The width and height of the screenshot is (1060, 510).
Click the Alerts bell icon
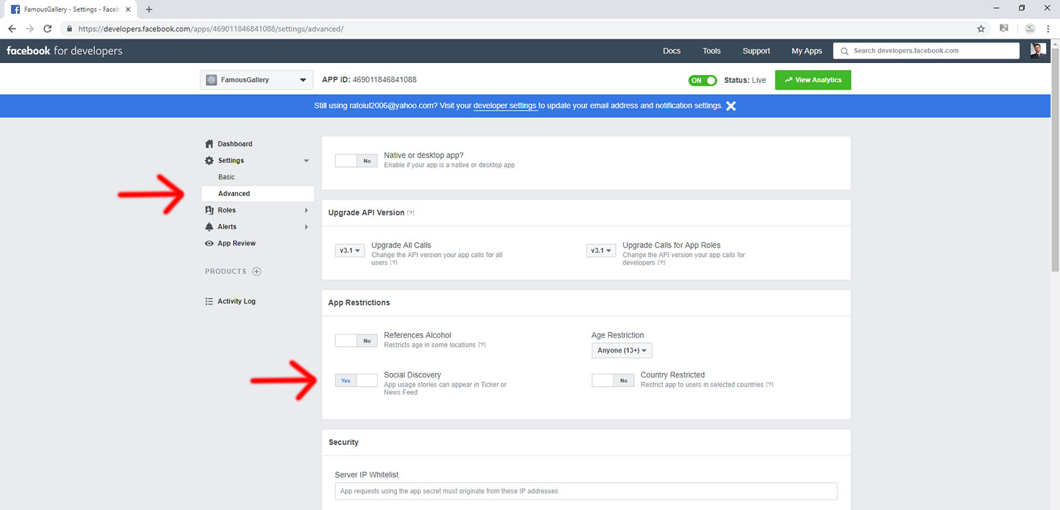(209, 227)
